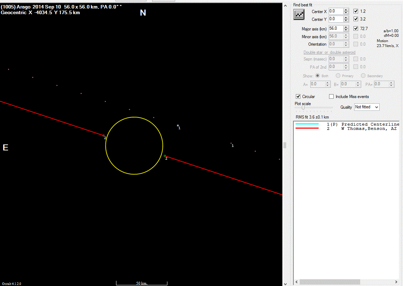The image size is (403, 286).
Task: Increase Center X with up spinner arrow
Action: (x=346, y=10)
